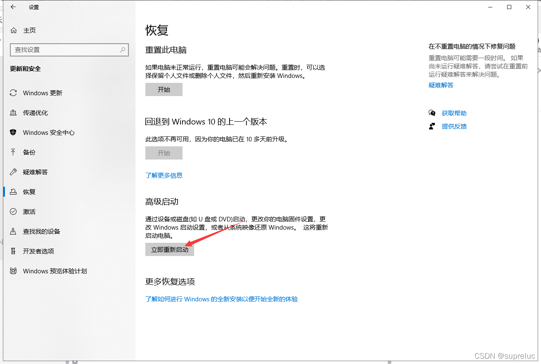Click the back arrow in Settings title bar
The width and height of the screenshot is (541, 364).
(13, 7)
